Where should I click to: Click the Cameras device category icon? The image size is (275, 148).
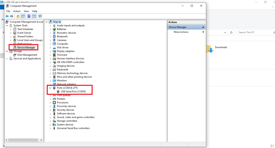click(x=54, y=40)
